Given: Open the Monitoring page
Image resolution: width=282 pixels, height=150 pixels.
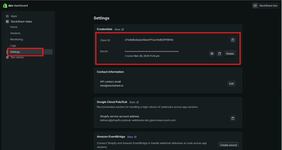Looking at the screenshot, I should pos(17,39).
